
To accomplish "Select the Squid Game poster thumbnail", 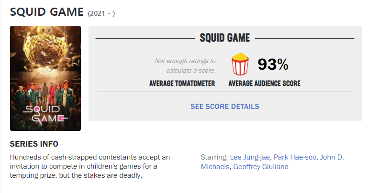I will coord(45,78).
